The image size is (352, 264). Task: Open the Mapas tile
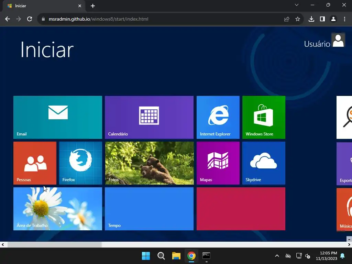coord(218,163)
